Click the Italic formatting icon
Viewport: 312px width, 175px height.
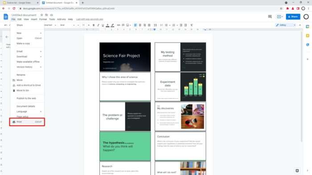click(98, 25)
